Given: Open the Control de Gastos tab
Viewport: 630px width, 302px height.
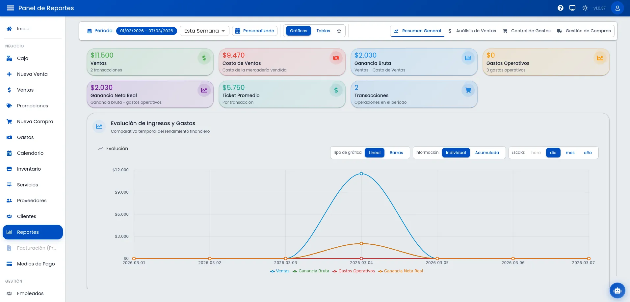Looking at the screenshot, I should pyautogui.click(x=527, y=31).
